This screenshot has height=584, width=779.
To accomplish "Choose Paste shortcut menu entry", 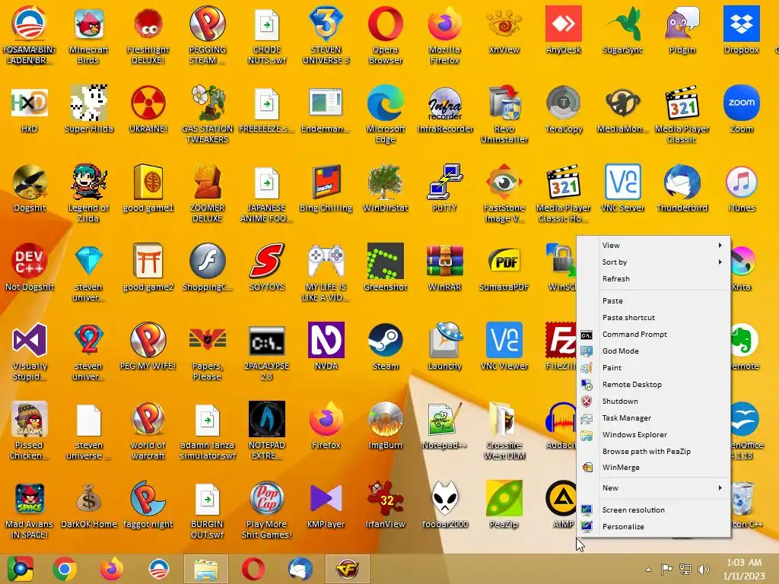I will tap(653, 318).
